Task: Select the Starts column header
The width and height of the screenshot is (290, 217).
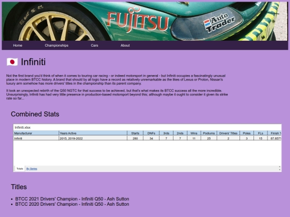Action: click(135, 133)
